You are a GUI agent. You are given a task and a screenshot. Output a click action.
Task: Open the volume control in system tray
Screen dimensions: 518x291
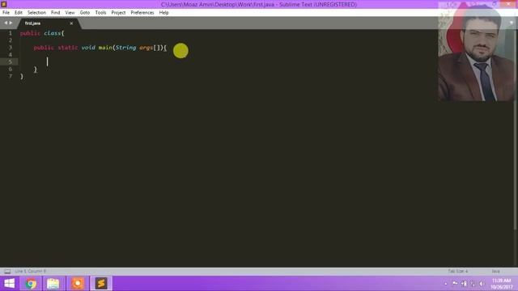[x=482, y=284]
